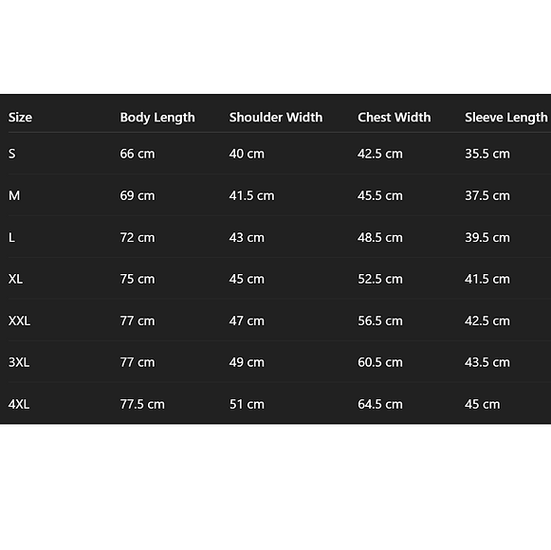Image resolution: width=551 pixels, height=550 pixels.
Task: Click the 3XL size row label
Action: (x=19, y=362)
